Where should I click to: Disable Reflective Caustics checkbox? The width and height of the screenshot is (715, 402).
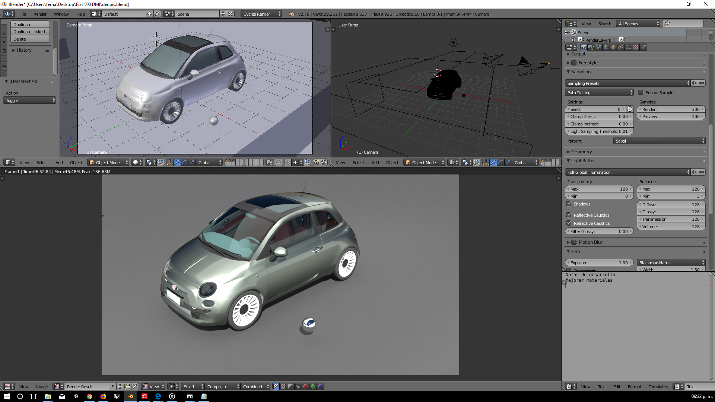[x=569, y=215]
